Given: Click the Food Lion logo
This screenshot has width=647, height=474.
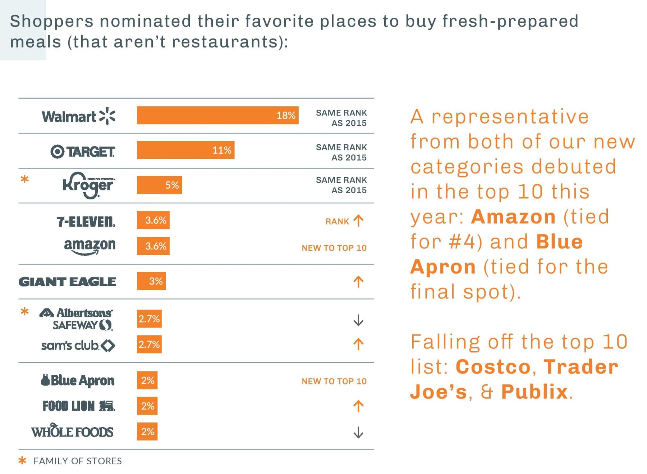Looking at the screenshot, I should (x=79, y=406).
